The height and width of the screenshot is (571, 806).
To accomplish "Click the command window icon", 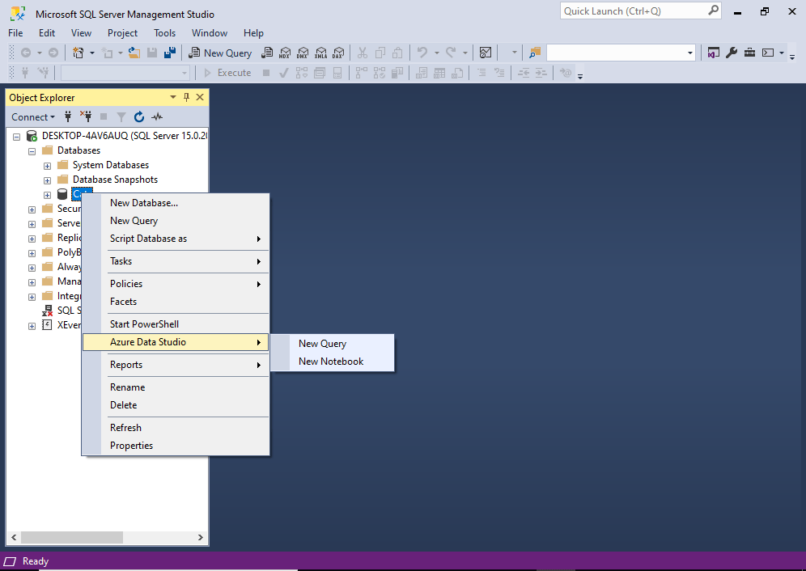I will [768, 53].
